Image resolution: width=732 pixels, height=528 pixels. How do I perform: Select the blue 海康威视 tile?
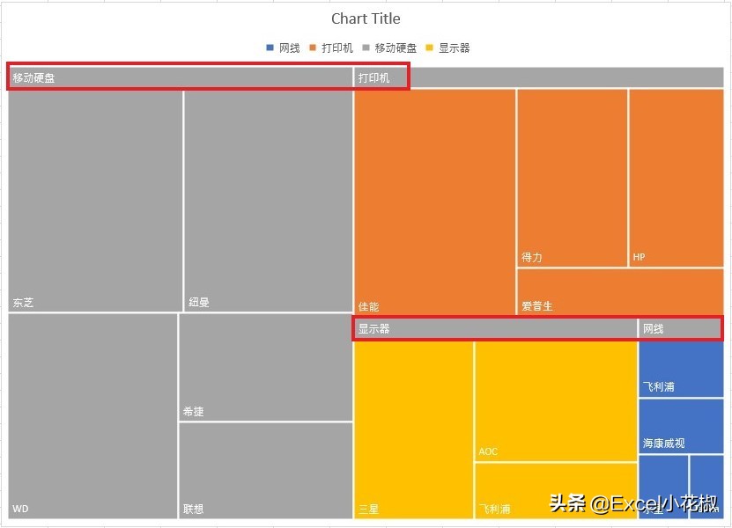click(x=680, y=426)
